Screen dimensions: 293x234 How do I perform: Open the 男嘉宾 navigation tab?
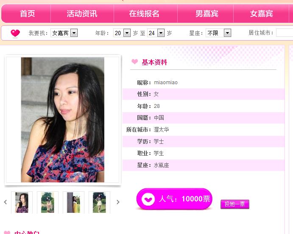207,14
